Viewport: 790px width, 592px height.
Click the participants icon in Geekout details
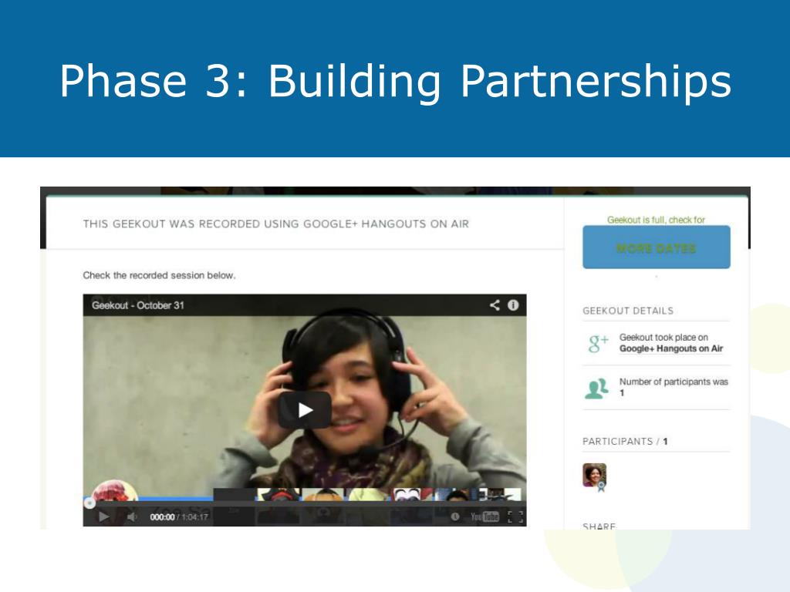click(x=597, y=388)
